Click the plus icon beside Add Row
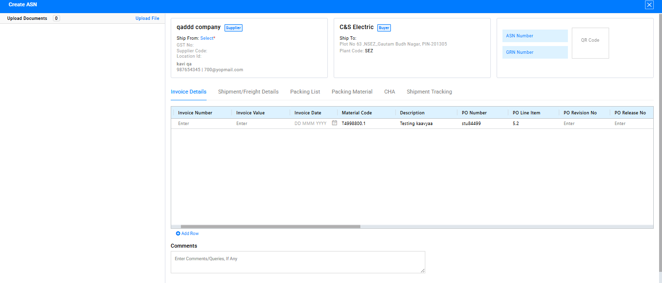This screenshot has width=662, height=283. (178, 234)
